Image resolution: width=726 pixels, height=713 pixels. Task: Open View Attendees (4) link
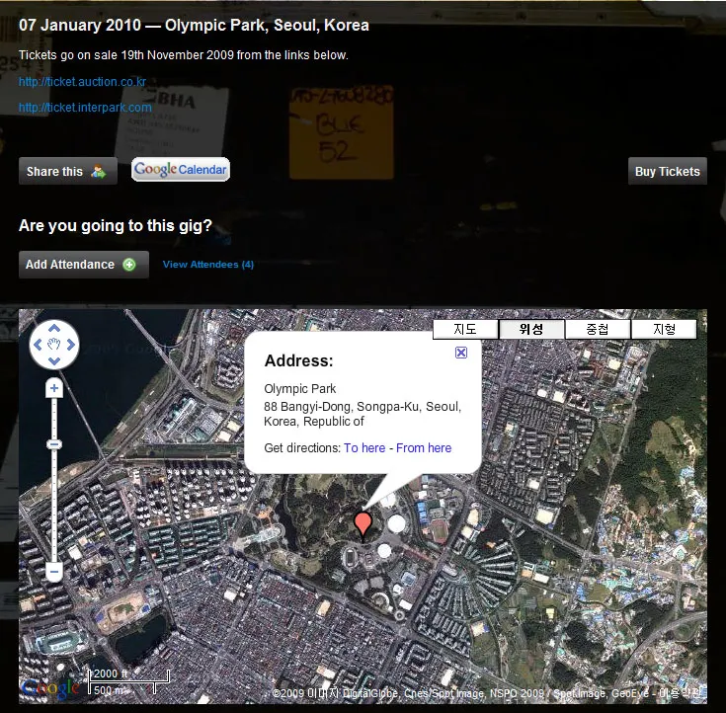click(x=208, y=265)
